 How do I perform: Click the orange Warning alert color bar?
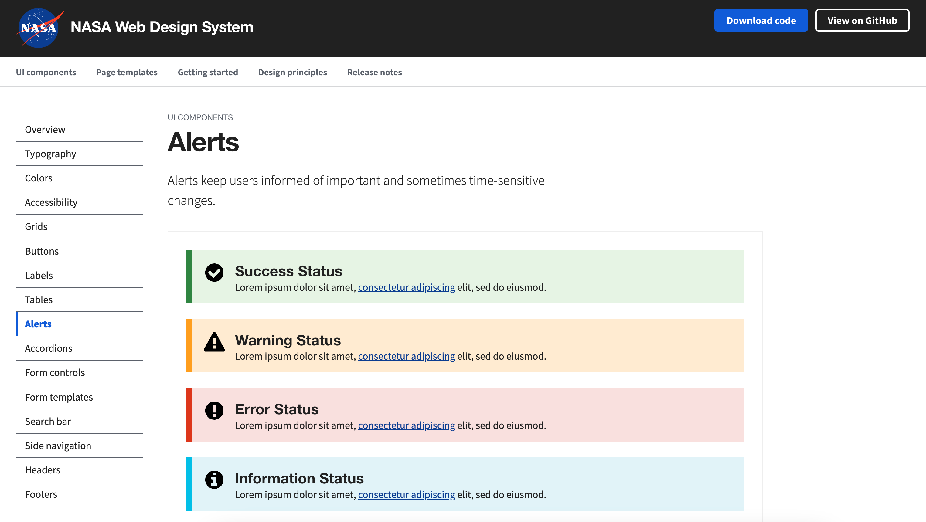[189, 346]
